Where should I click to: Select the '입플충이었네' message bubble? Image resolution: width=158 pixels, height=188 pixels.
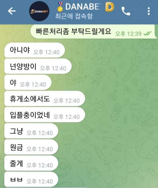tap(45, 115)
